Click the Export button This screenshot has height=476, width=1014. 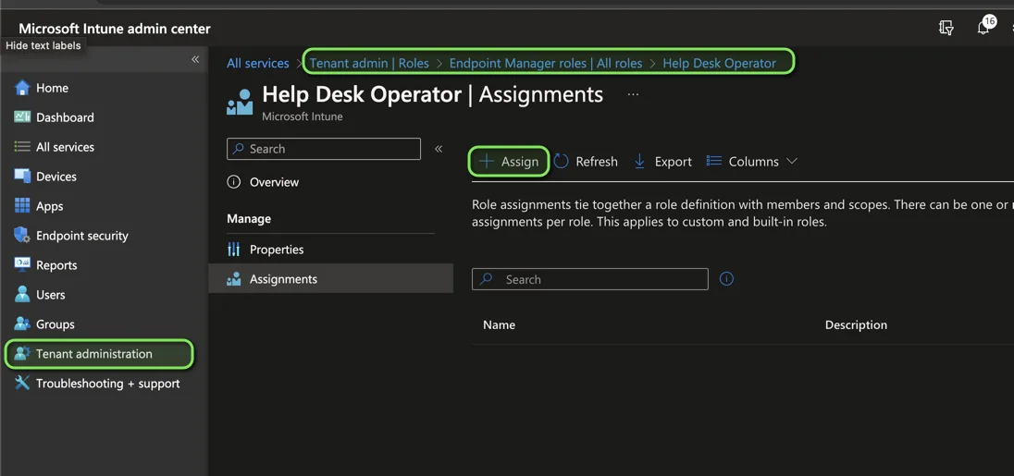tap(662, 162)
